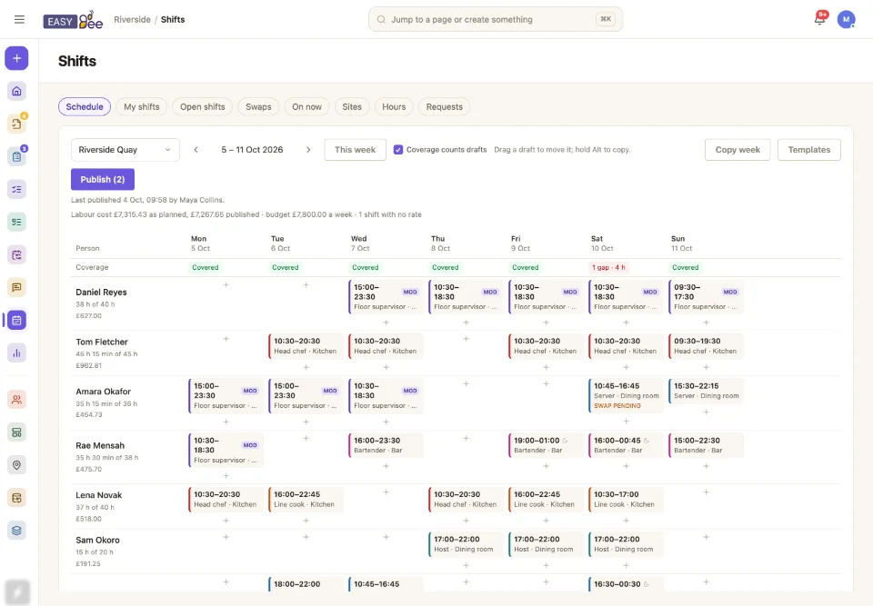Go to next week arrow

(x=308, y=150)
